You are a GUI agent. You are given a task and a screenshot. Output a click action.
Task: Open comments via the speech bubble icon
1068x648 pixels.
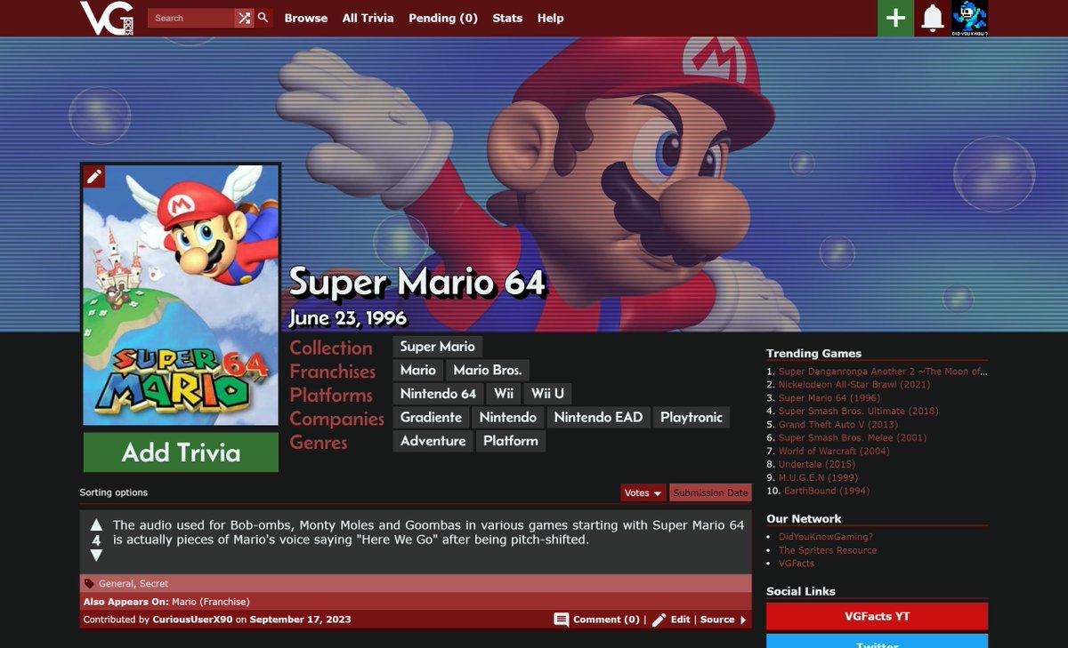coord(562,620)
